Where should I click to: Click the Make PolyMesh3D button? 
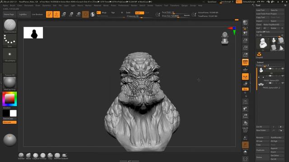point(273,25)
